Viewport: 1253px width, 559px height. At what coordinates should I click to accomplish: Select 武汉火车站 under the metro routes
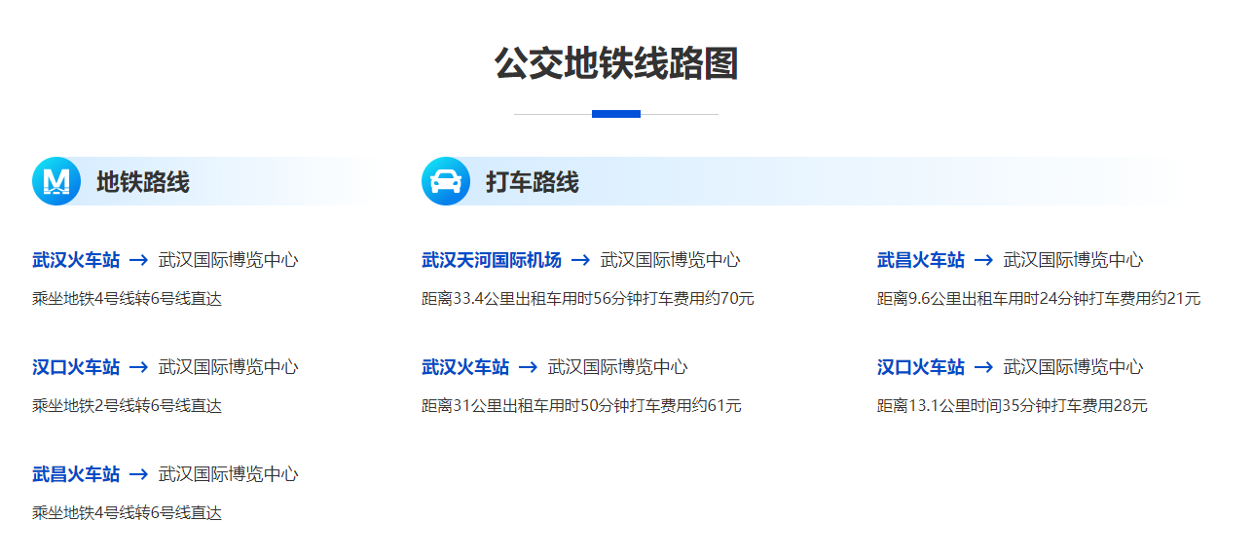point(76,260)
